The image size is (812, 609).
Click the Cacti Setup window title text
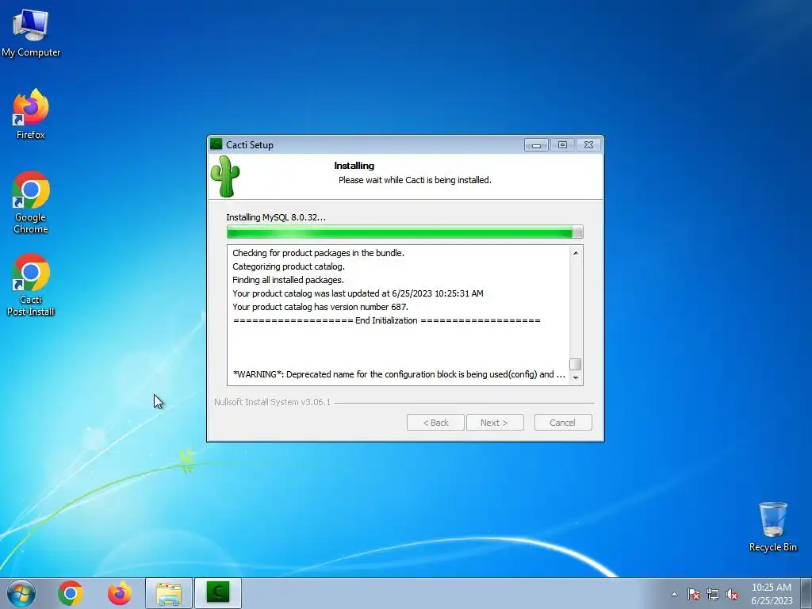point(250,145)
